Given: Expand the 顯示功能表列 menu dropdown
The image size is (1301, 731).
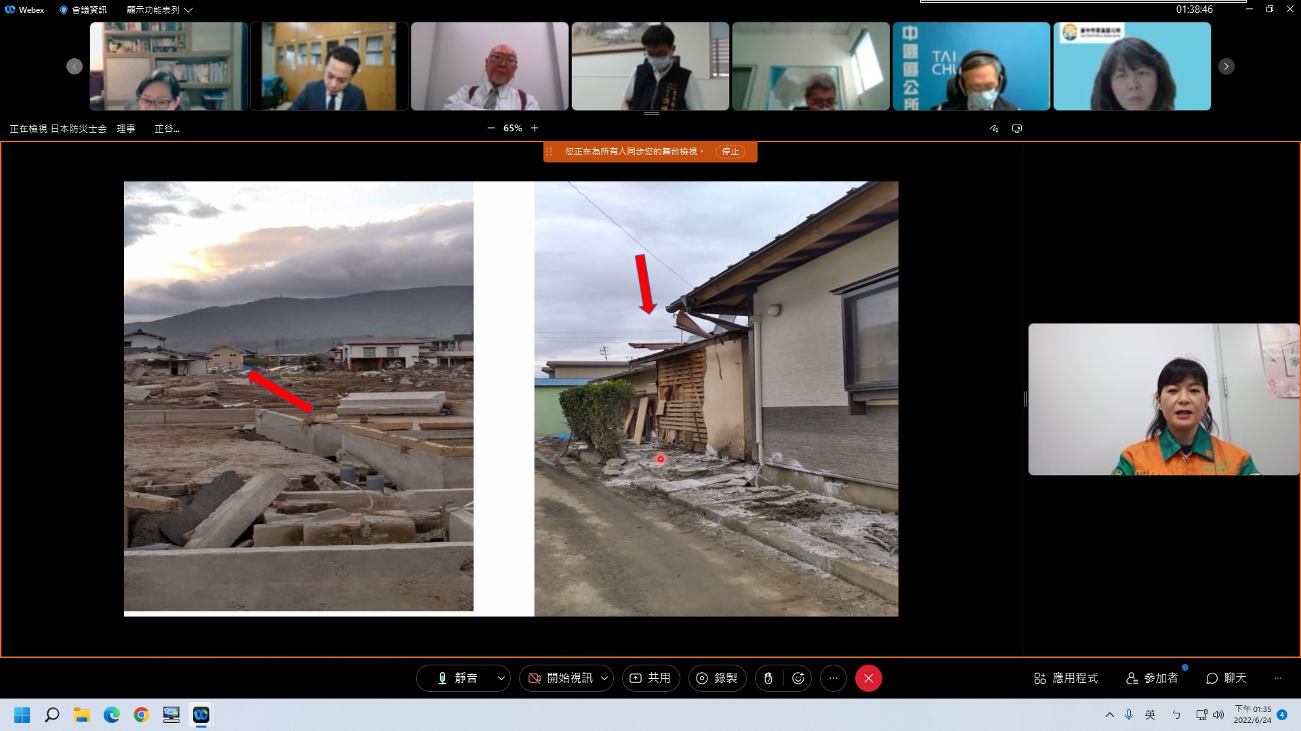Looking at the screenshot, I should [159, 10].
